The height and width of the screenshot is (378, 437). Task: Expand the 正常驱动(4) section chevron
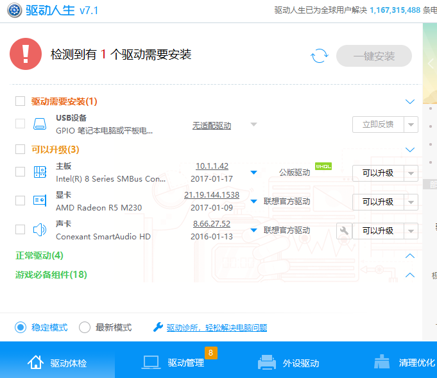(x=410, y=255)
